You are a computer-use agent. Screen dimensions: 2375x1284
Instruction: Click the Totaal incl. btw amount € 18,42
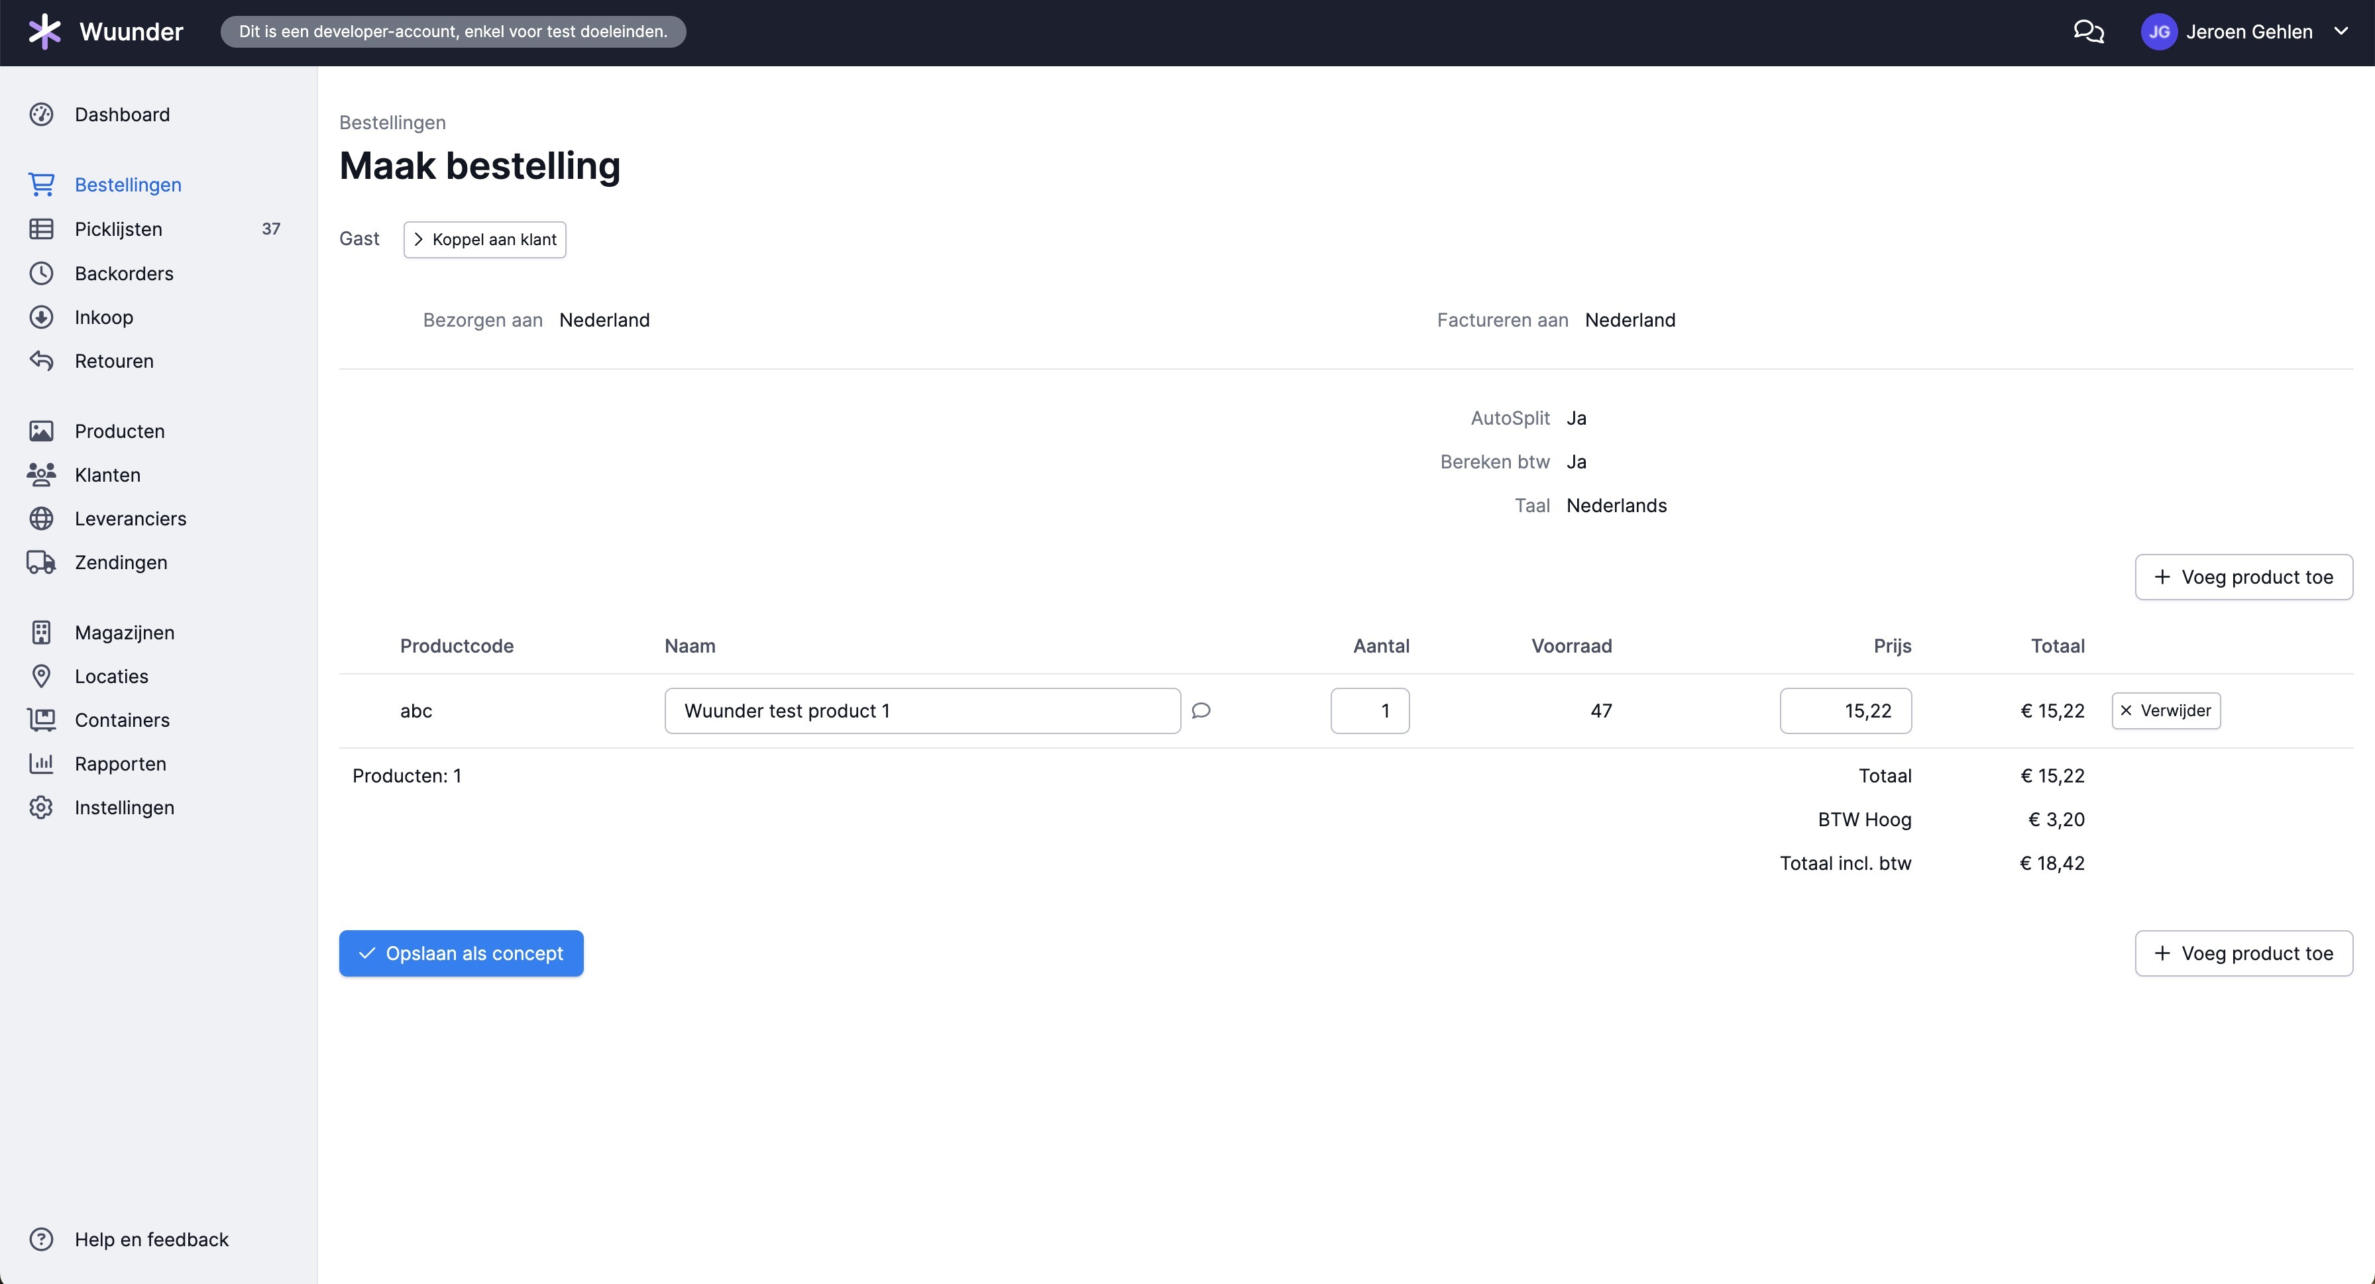tap(2052, 863)
